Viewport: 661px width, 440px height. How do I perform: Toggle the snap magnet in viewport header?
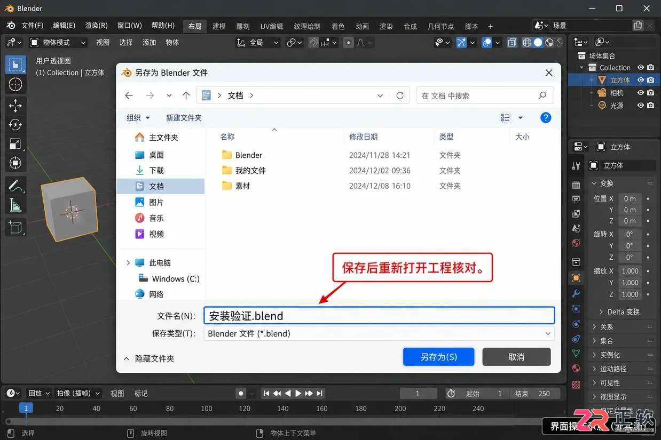click(314, 43)
